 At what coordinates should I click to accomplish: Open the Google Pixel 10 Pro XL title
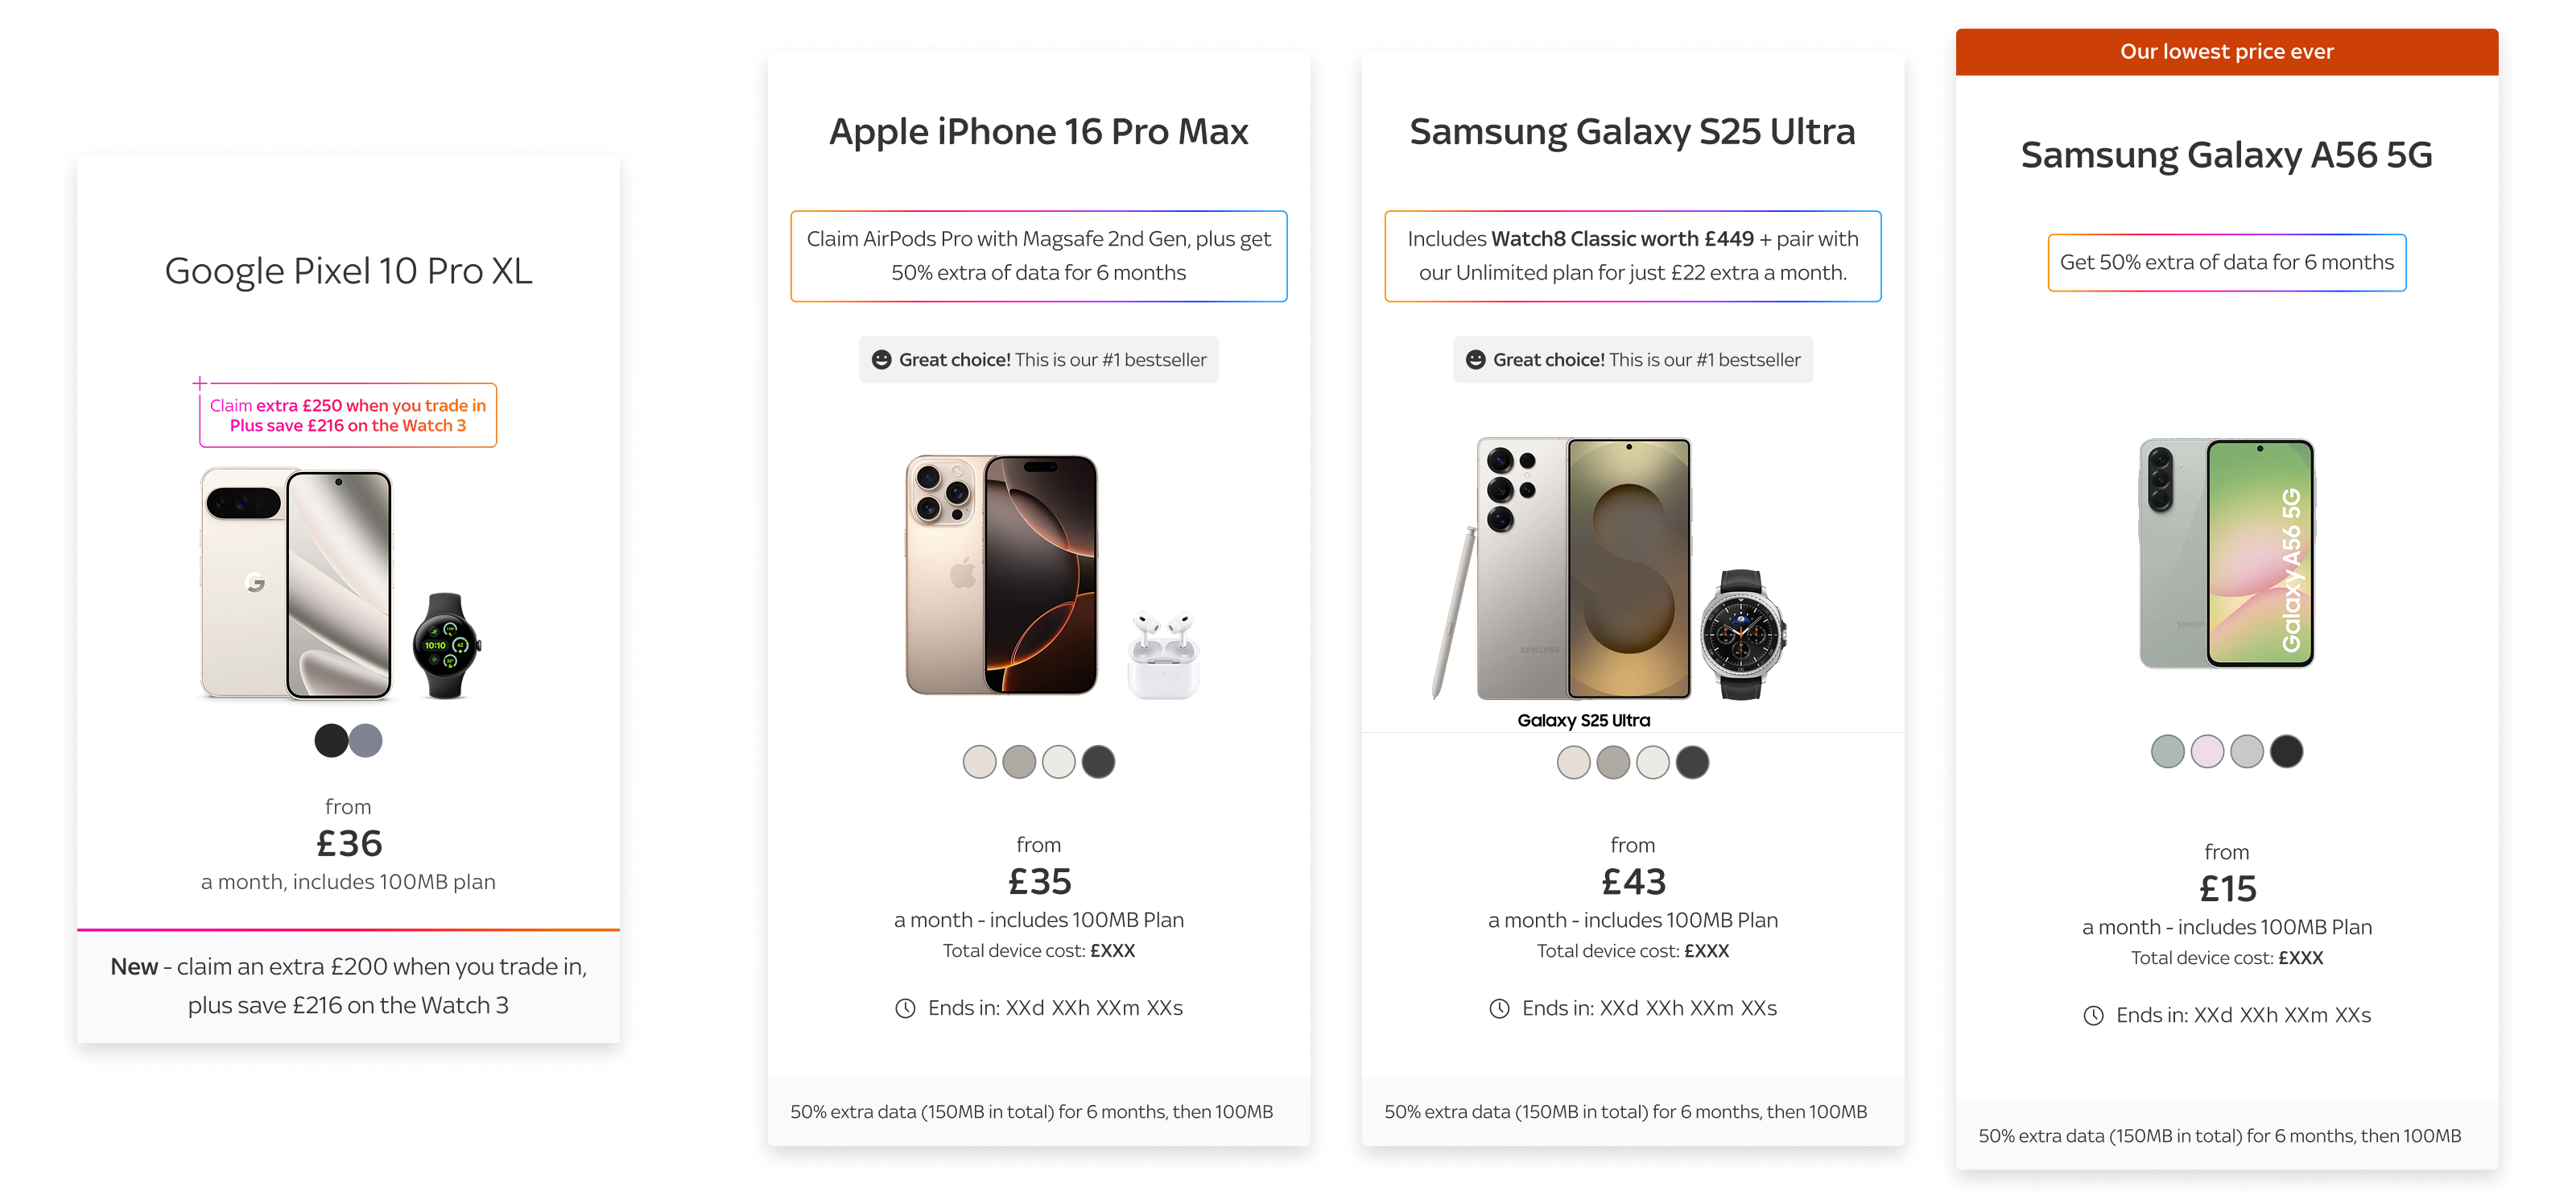[348, 271]
